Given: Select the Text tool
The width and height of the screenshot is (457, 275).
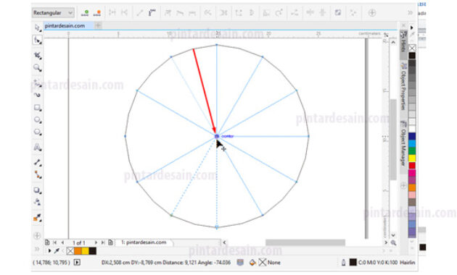Looking at the screenshot, I should [x=37, y=147].
